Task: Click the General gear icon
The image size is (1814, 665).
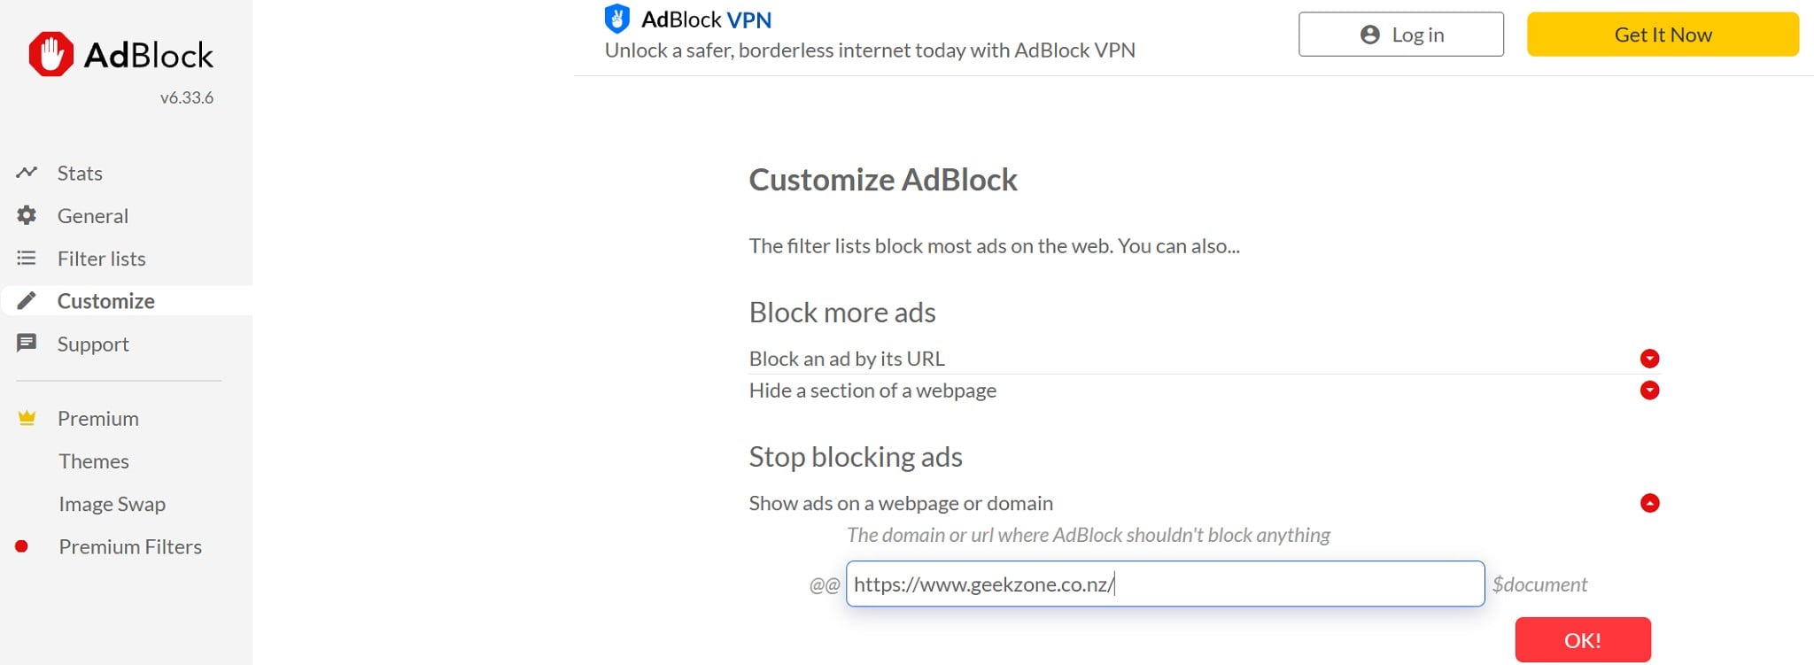Action: click(27, 215)
